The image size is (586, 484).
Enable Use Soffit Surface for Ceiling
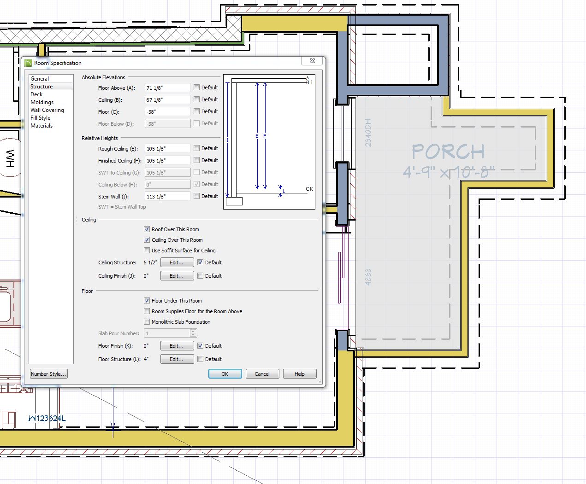pos(147,251)
